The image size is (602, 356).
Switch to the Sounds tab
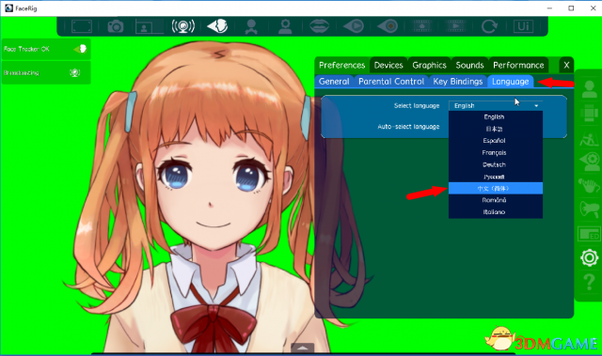coord(469,65)
